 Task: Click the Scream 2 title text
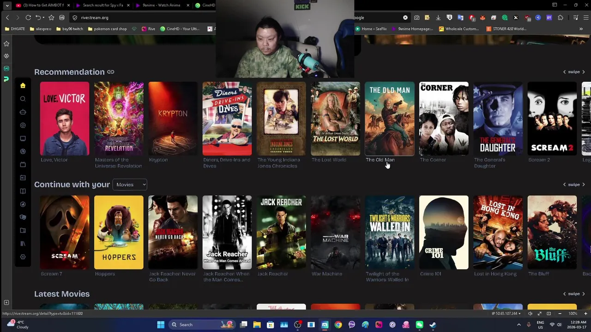(539, 160)
